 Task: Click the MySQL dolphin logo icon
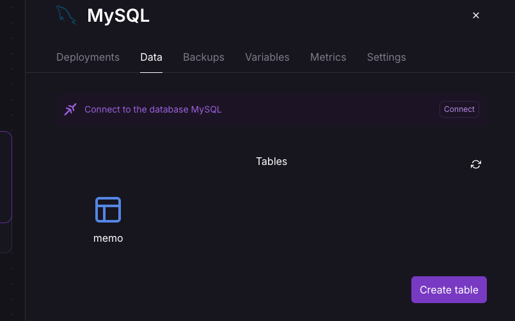(x=67, y=15)
